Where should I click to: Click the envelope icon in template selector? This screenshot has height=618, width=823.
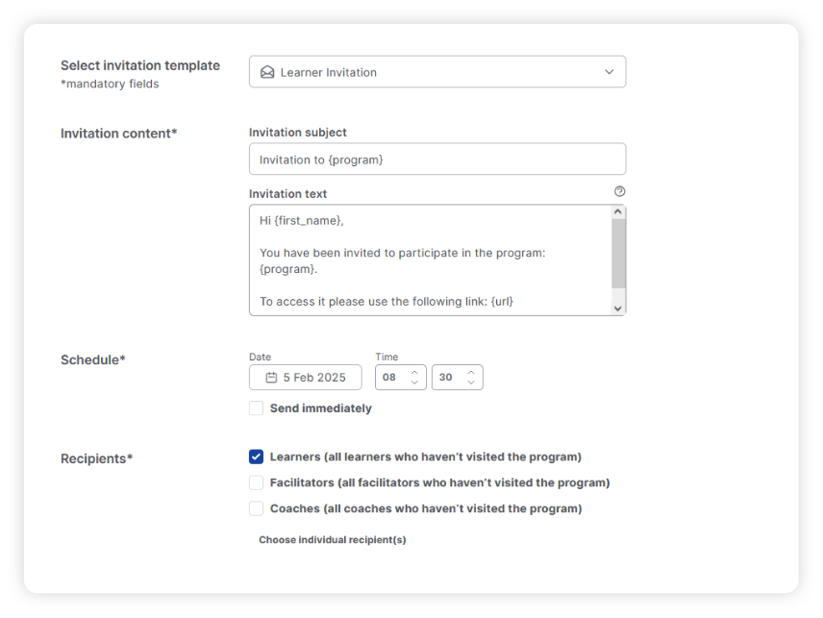267,72
